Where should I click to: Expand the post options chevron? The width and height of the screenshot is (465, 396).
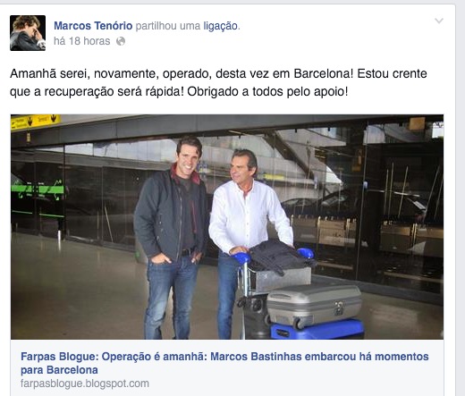(439, 21)
